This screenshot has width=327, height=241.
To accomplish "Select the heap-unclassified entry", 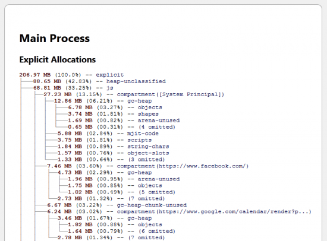I will click(x=99, y=81).
